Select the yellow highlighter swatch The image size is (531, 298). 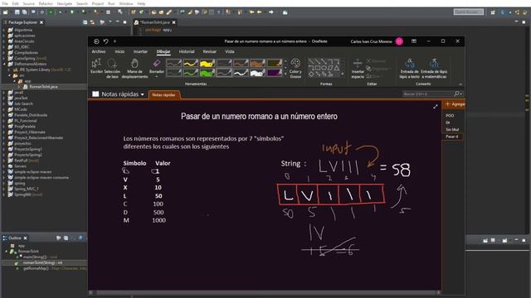tap(207, 63)
